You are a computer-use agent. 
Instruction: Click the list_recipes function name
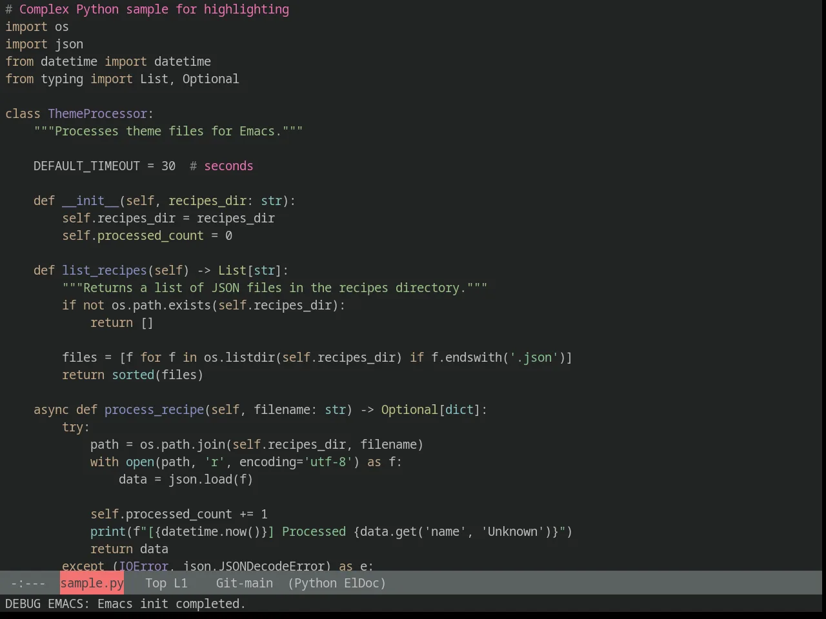point(105,270)
